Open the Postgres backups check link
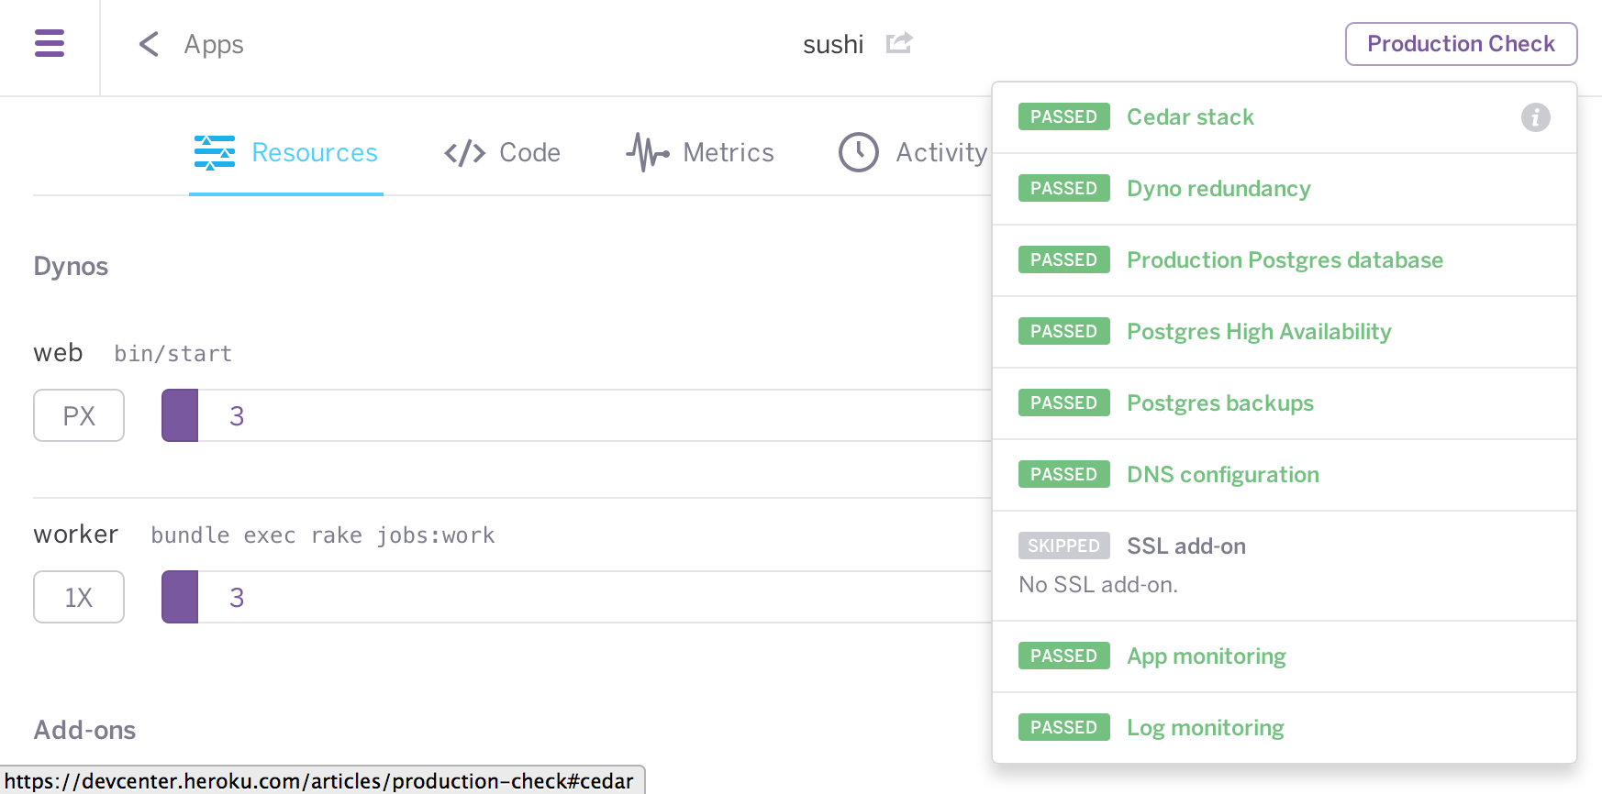 [1220, 403]
